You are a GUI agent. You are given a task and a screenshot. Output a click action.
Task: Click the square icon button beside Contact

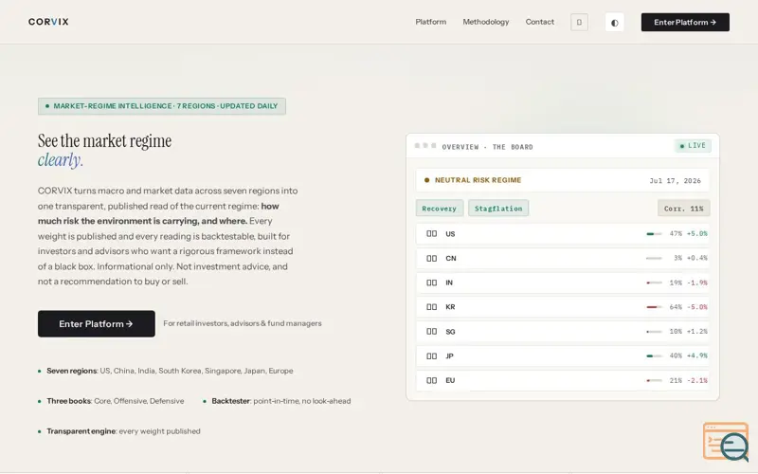click(579, 22)
